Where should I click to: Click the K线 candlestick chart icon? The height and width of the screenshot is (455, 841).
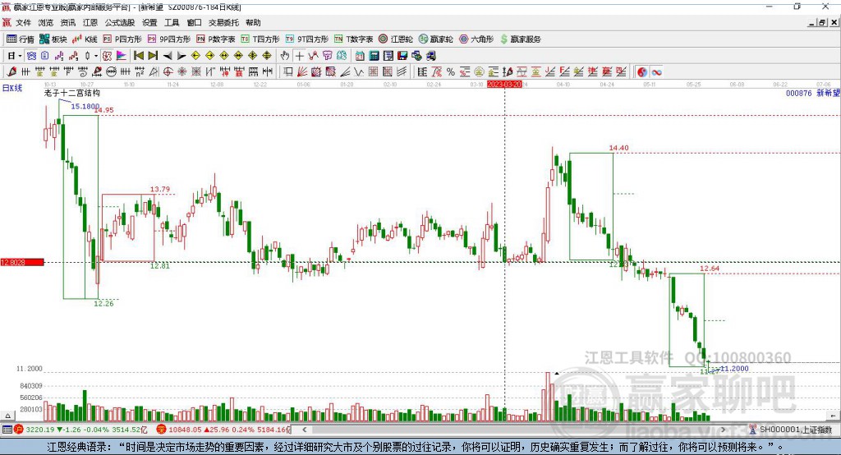85,39
